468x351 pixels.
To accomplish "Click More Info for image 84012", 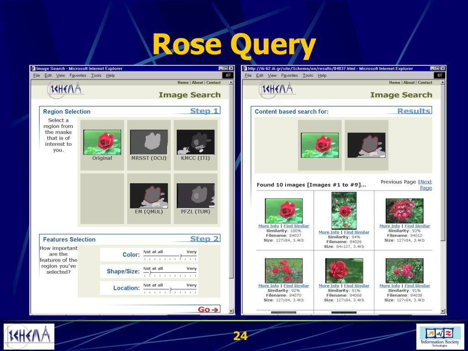I will [389, 226].
